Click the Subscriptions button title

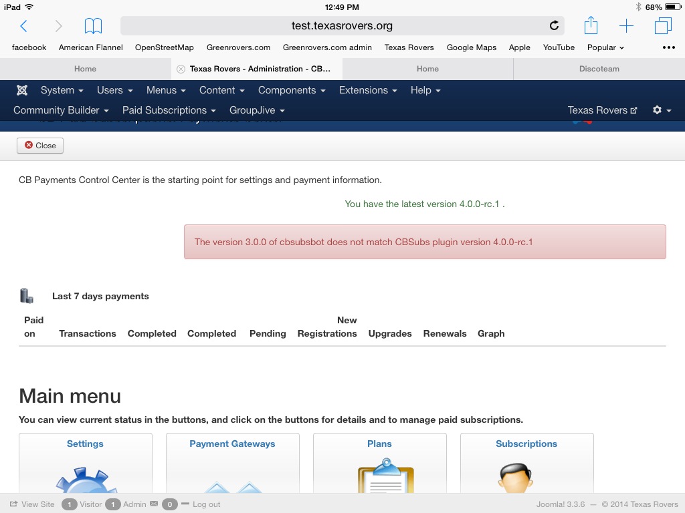[526, 444]
